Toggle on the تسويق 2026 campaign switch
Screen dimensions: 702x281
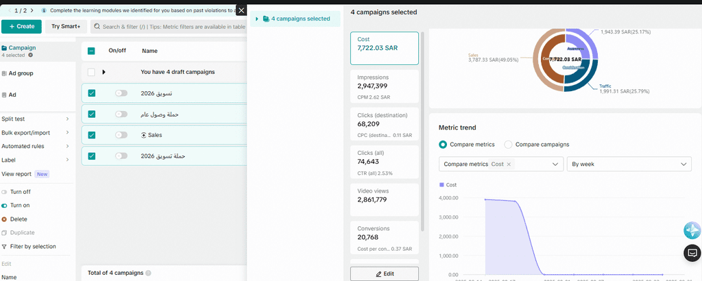click(x=121, y=93)
